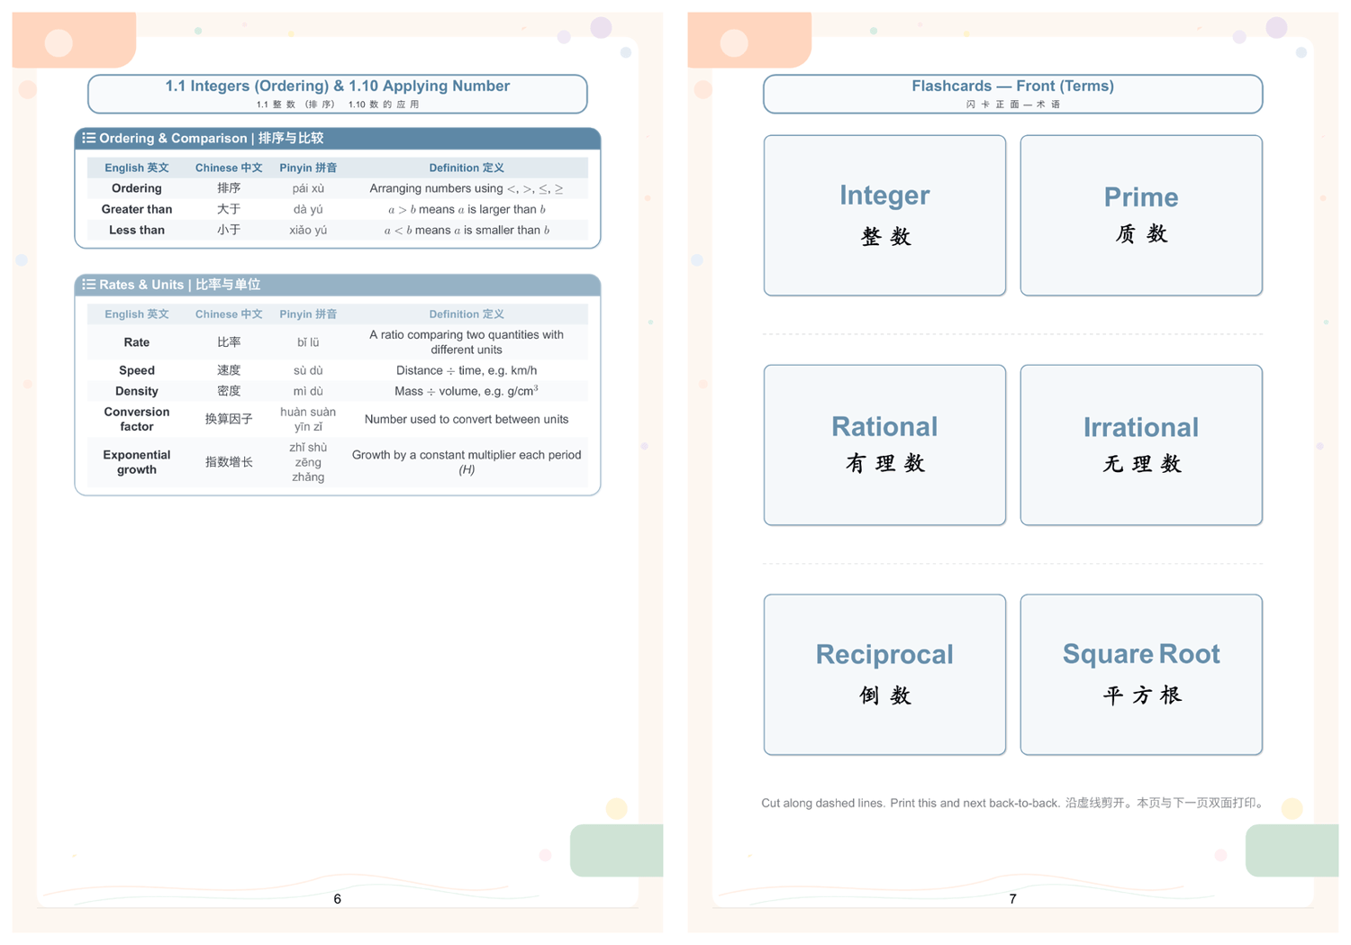Click the definition 'a > b means a is larger than b'

(x=467, y=209)
